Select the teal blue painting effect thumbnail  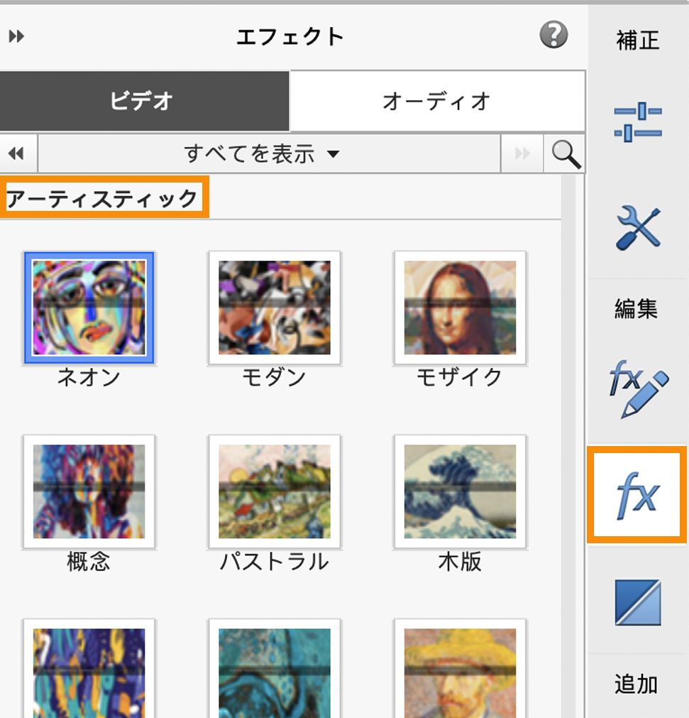click(x=275, y=670)
